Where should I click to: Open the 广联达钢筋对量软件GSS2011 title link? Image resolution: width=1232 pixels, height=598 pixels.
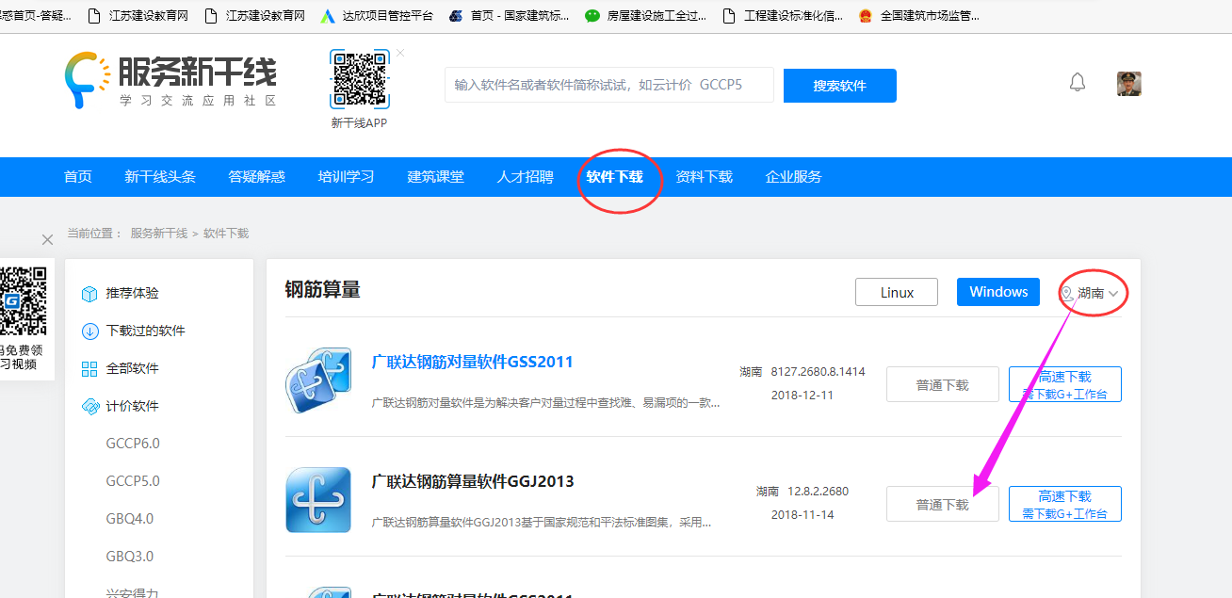472,363
